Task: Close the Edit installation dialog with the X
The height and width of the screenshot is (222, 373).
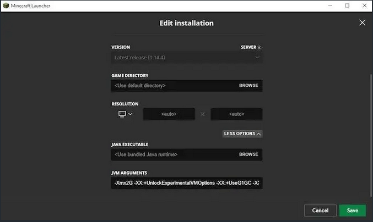Action: click(x=362, y=23)
